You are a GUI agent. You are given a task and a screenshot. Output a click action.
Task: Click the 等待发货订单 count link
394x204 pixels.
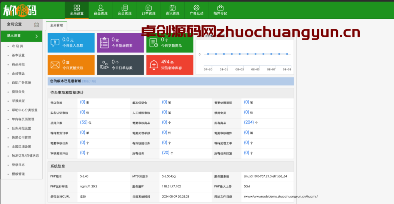(x=83, y=132)
